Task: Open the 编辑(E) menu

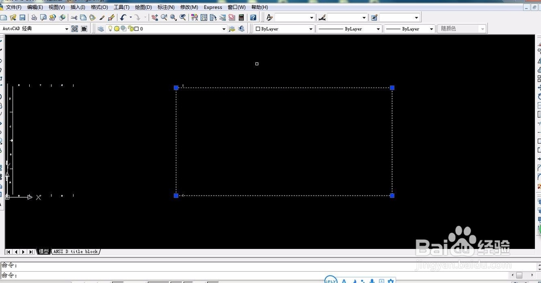Action: [35, 7]
